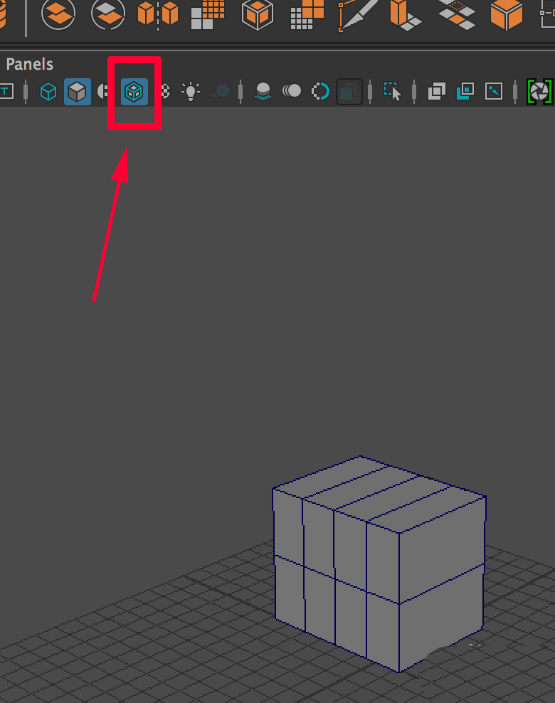Click the Separate meshes shelf icon
The image size is (555, 703).
coord(107,14)
